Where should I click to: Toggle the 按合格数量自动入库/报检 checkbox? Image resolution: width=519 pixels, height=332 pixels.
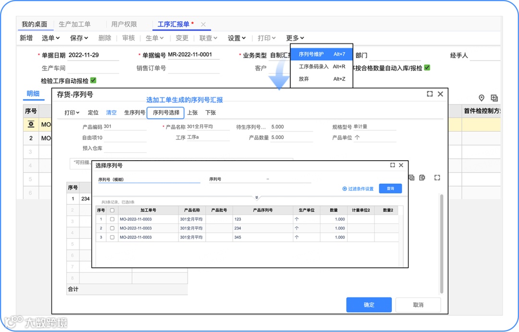pyautogui.click(x=427, y=68)
